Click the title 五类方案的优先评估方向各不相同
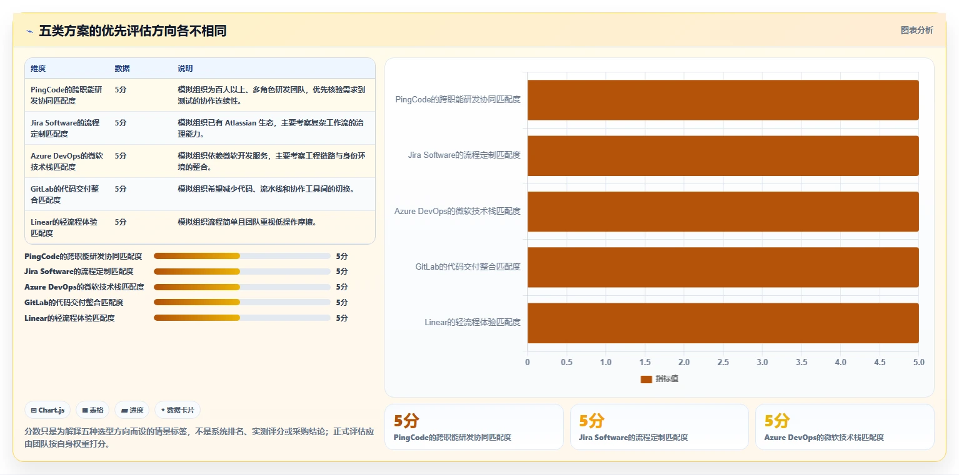Screen dimensions: 959x475 coord(133,31)
